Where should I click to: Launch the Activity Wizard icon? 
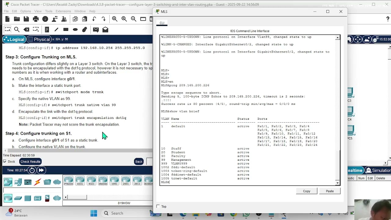click(64, 19)
